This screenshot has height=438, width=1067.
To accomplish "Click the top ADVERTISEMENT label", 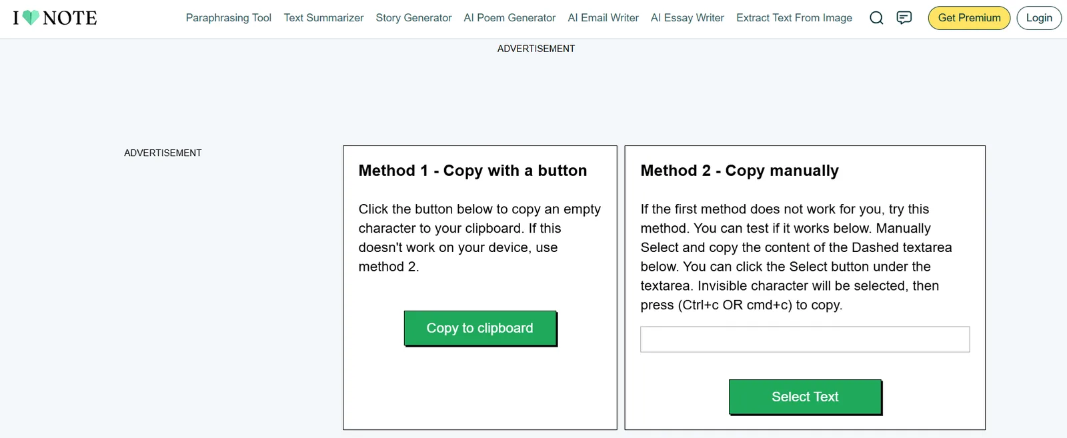I will [x=536, y=49].
